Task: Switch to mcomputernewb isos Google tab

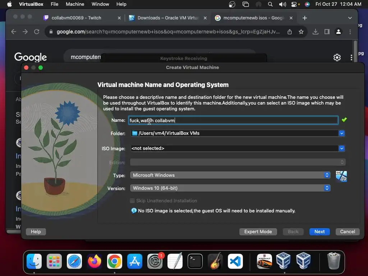Action: (x=253, y=18)
